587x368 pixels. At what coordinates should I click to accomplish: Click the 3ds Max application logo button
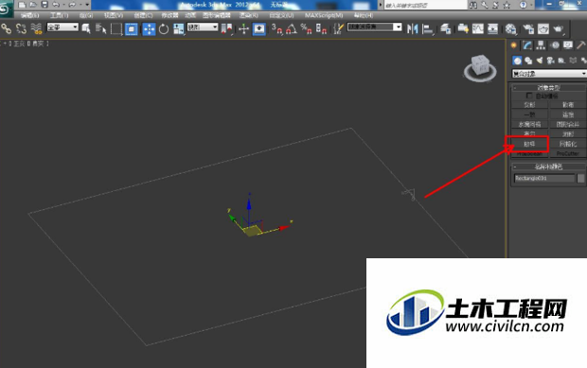(6, 9)
